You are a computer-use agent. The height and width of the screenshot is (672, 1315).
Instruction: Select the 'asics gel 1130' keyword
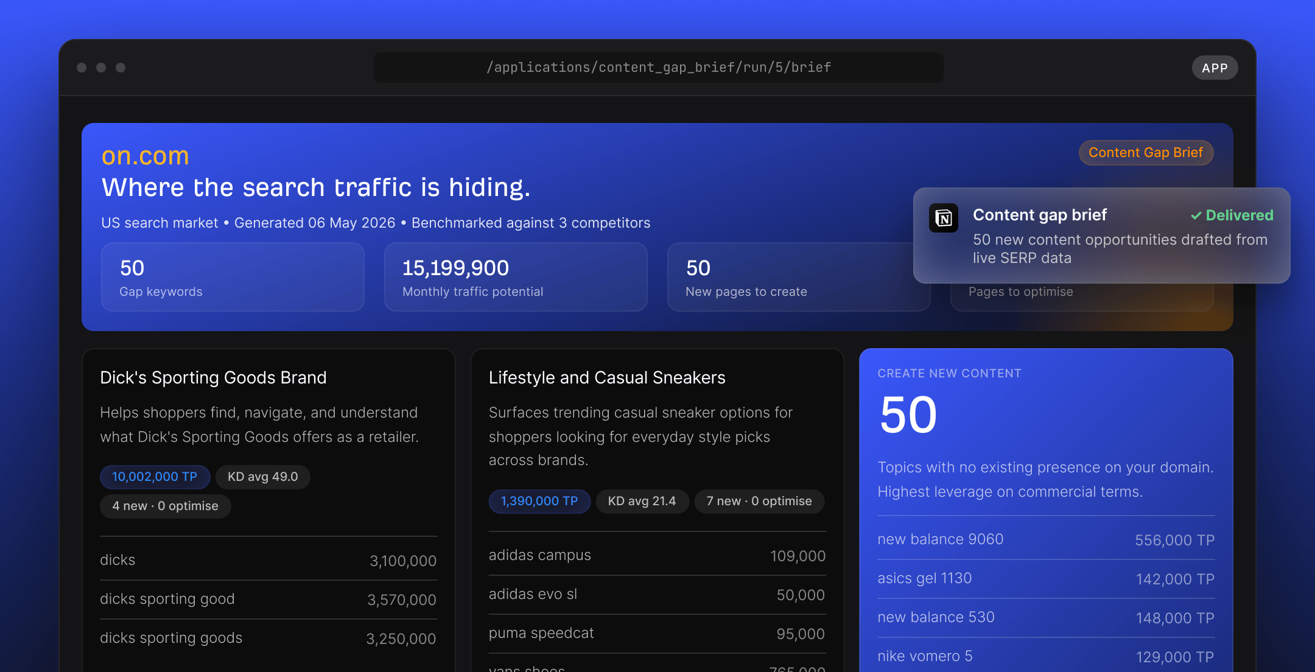click(x=925, y=578)
